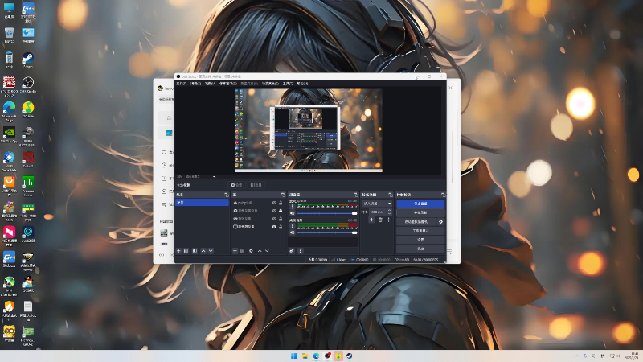Open the Scene Collection menu
This screenshot has height=362, width=643.
point(270,84)
